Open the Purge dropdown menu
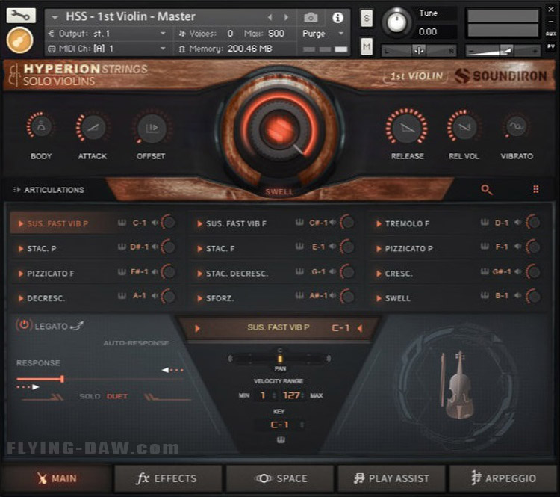Image resolution: width=560 pixels, height=497 pixels. (323, 34)
